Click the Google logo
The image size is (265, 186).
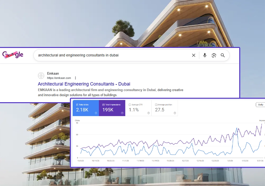click(x=13, y=55)
